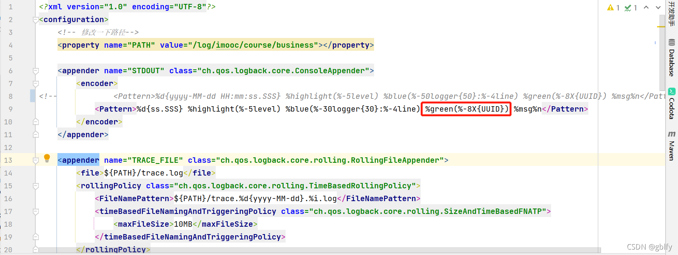The width and height of the screenshot is (678, 255).
Task: Click %d{ss.SSS} in active Pattern
Action: pyautogui.click(x=160, y=109)
